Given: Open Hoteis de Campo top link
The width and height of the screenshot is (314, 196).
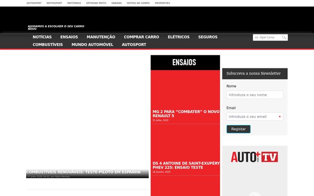Looking at the screenshot, I should point(138,3).
